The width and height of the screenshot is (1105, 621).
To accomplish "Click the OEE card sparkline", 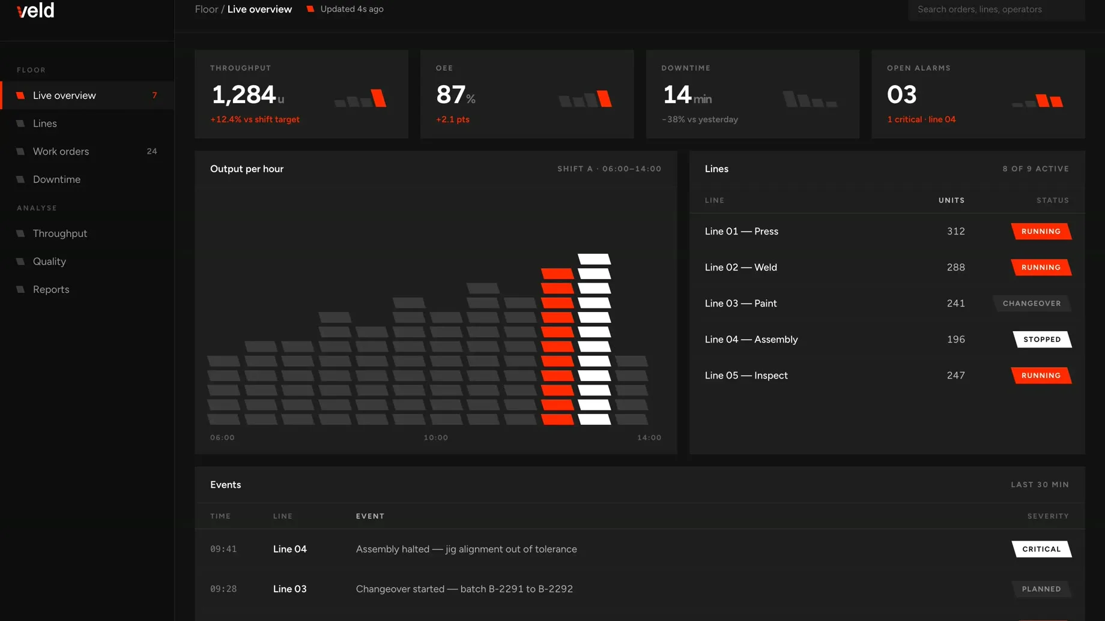I will (x=586, y=98).
